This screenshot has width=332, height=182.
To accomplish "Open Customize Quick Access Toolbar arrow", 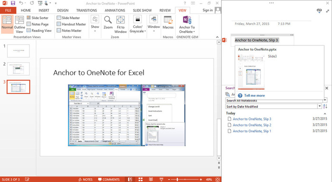I will pyautogui.click(x=56, y=3).
